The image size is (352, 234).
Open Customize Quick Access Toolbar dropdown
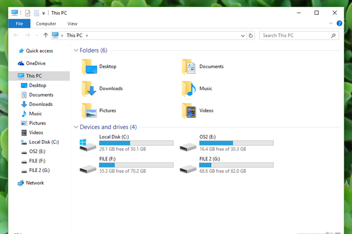[x=43, y=13]
